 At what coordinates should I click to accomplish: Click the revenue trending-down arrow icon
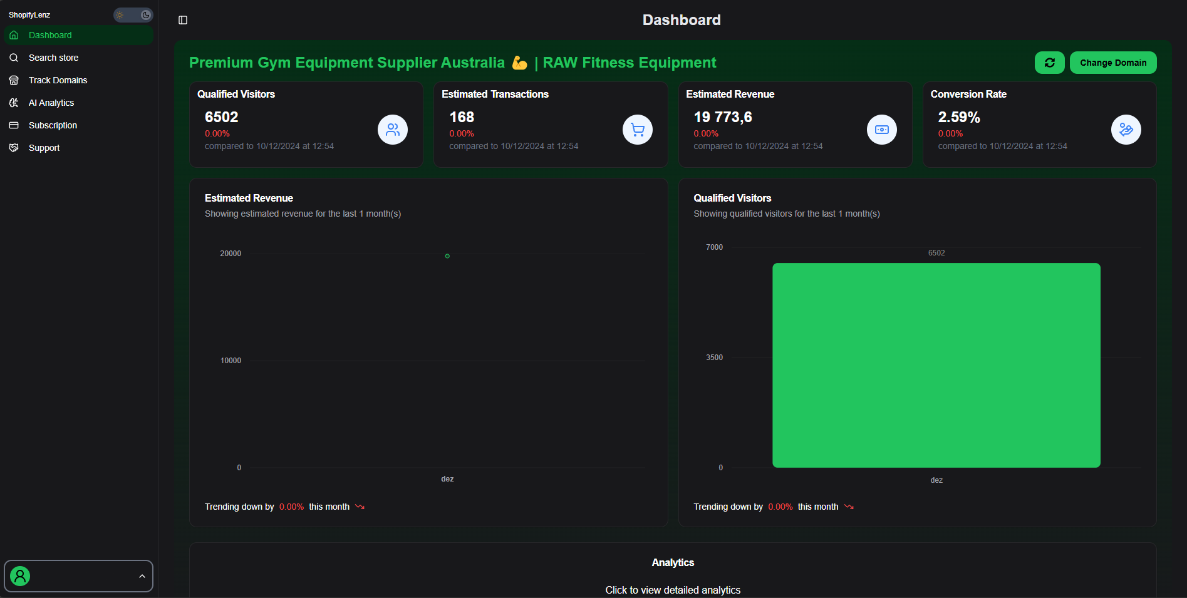click(360, 507)
